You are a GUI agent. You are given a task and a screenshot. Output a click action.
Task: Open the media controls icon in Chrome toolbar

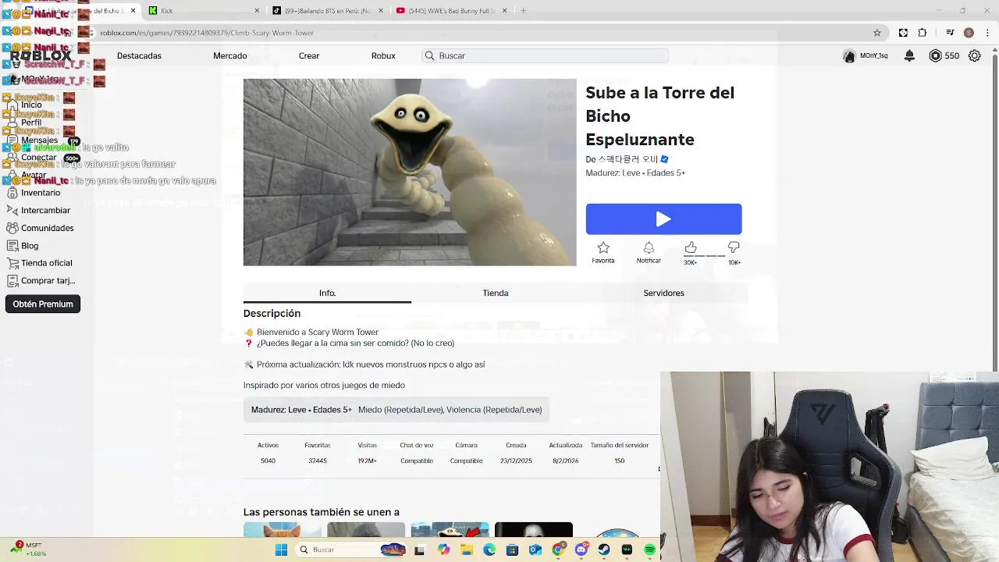point(950,33)
